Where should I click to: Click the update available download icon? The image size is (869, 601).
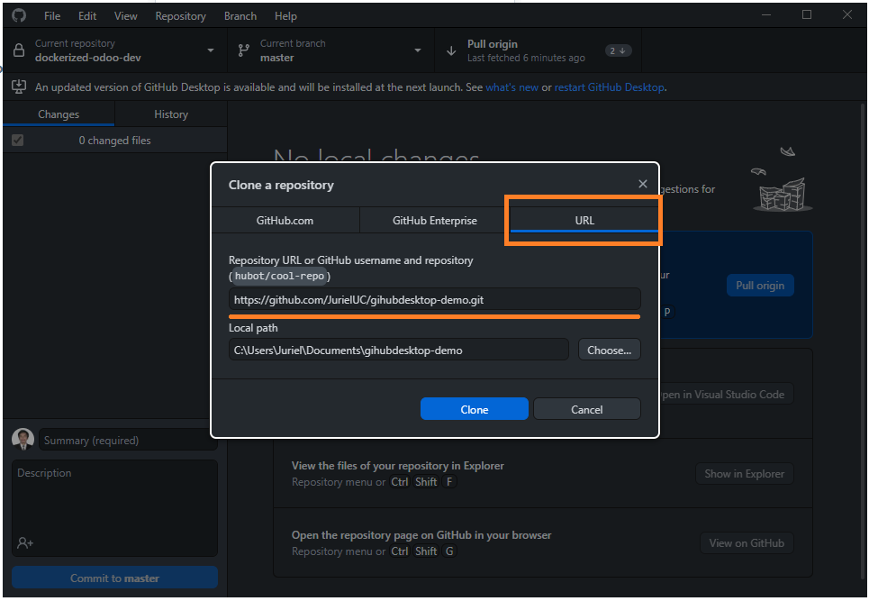[x=19, y=87]
